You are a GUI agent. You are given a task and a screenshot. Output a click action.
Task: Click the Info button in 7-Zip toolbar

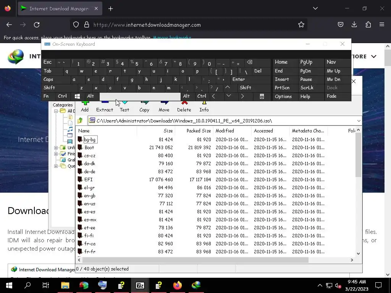click(204, 107)
